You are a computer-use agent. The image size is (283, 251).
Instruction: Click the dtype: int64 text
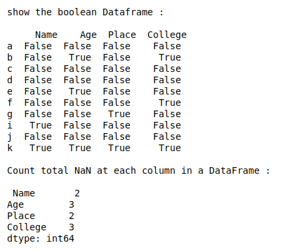coord(41,239)
